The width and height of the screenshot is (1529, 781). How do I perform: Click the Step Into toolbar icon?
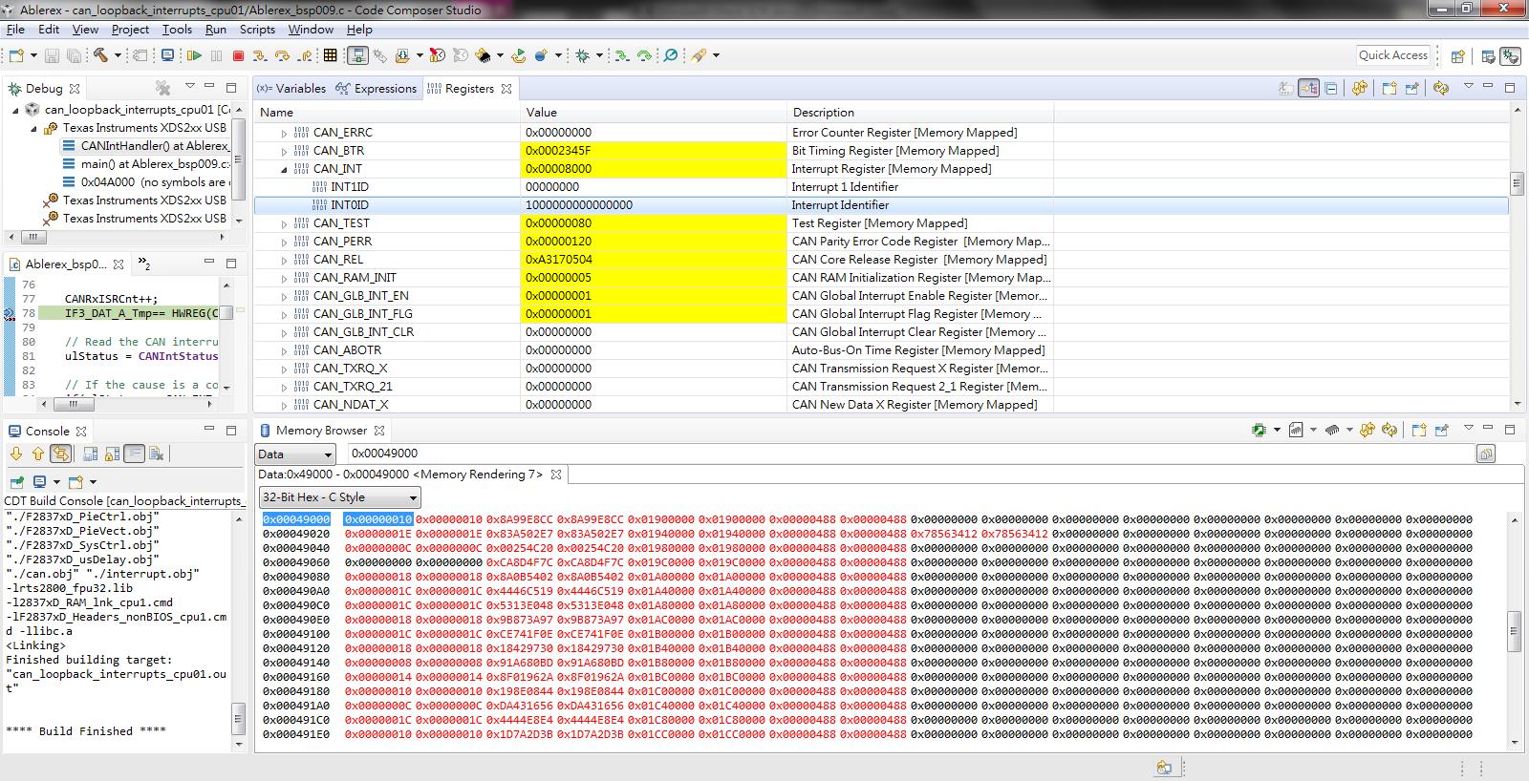click(259, 55)
